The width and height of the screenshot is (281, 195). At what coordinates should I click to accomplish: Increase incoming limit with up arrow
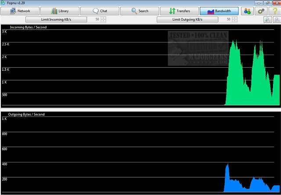[104, 18]
